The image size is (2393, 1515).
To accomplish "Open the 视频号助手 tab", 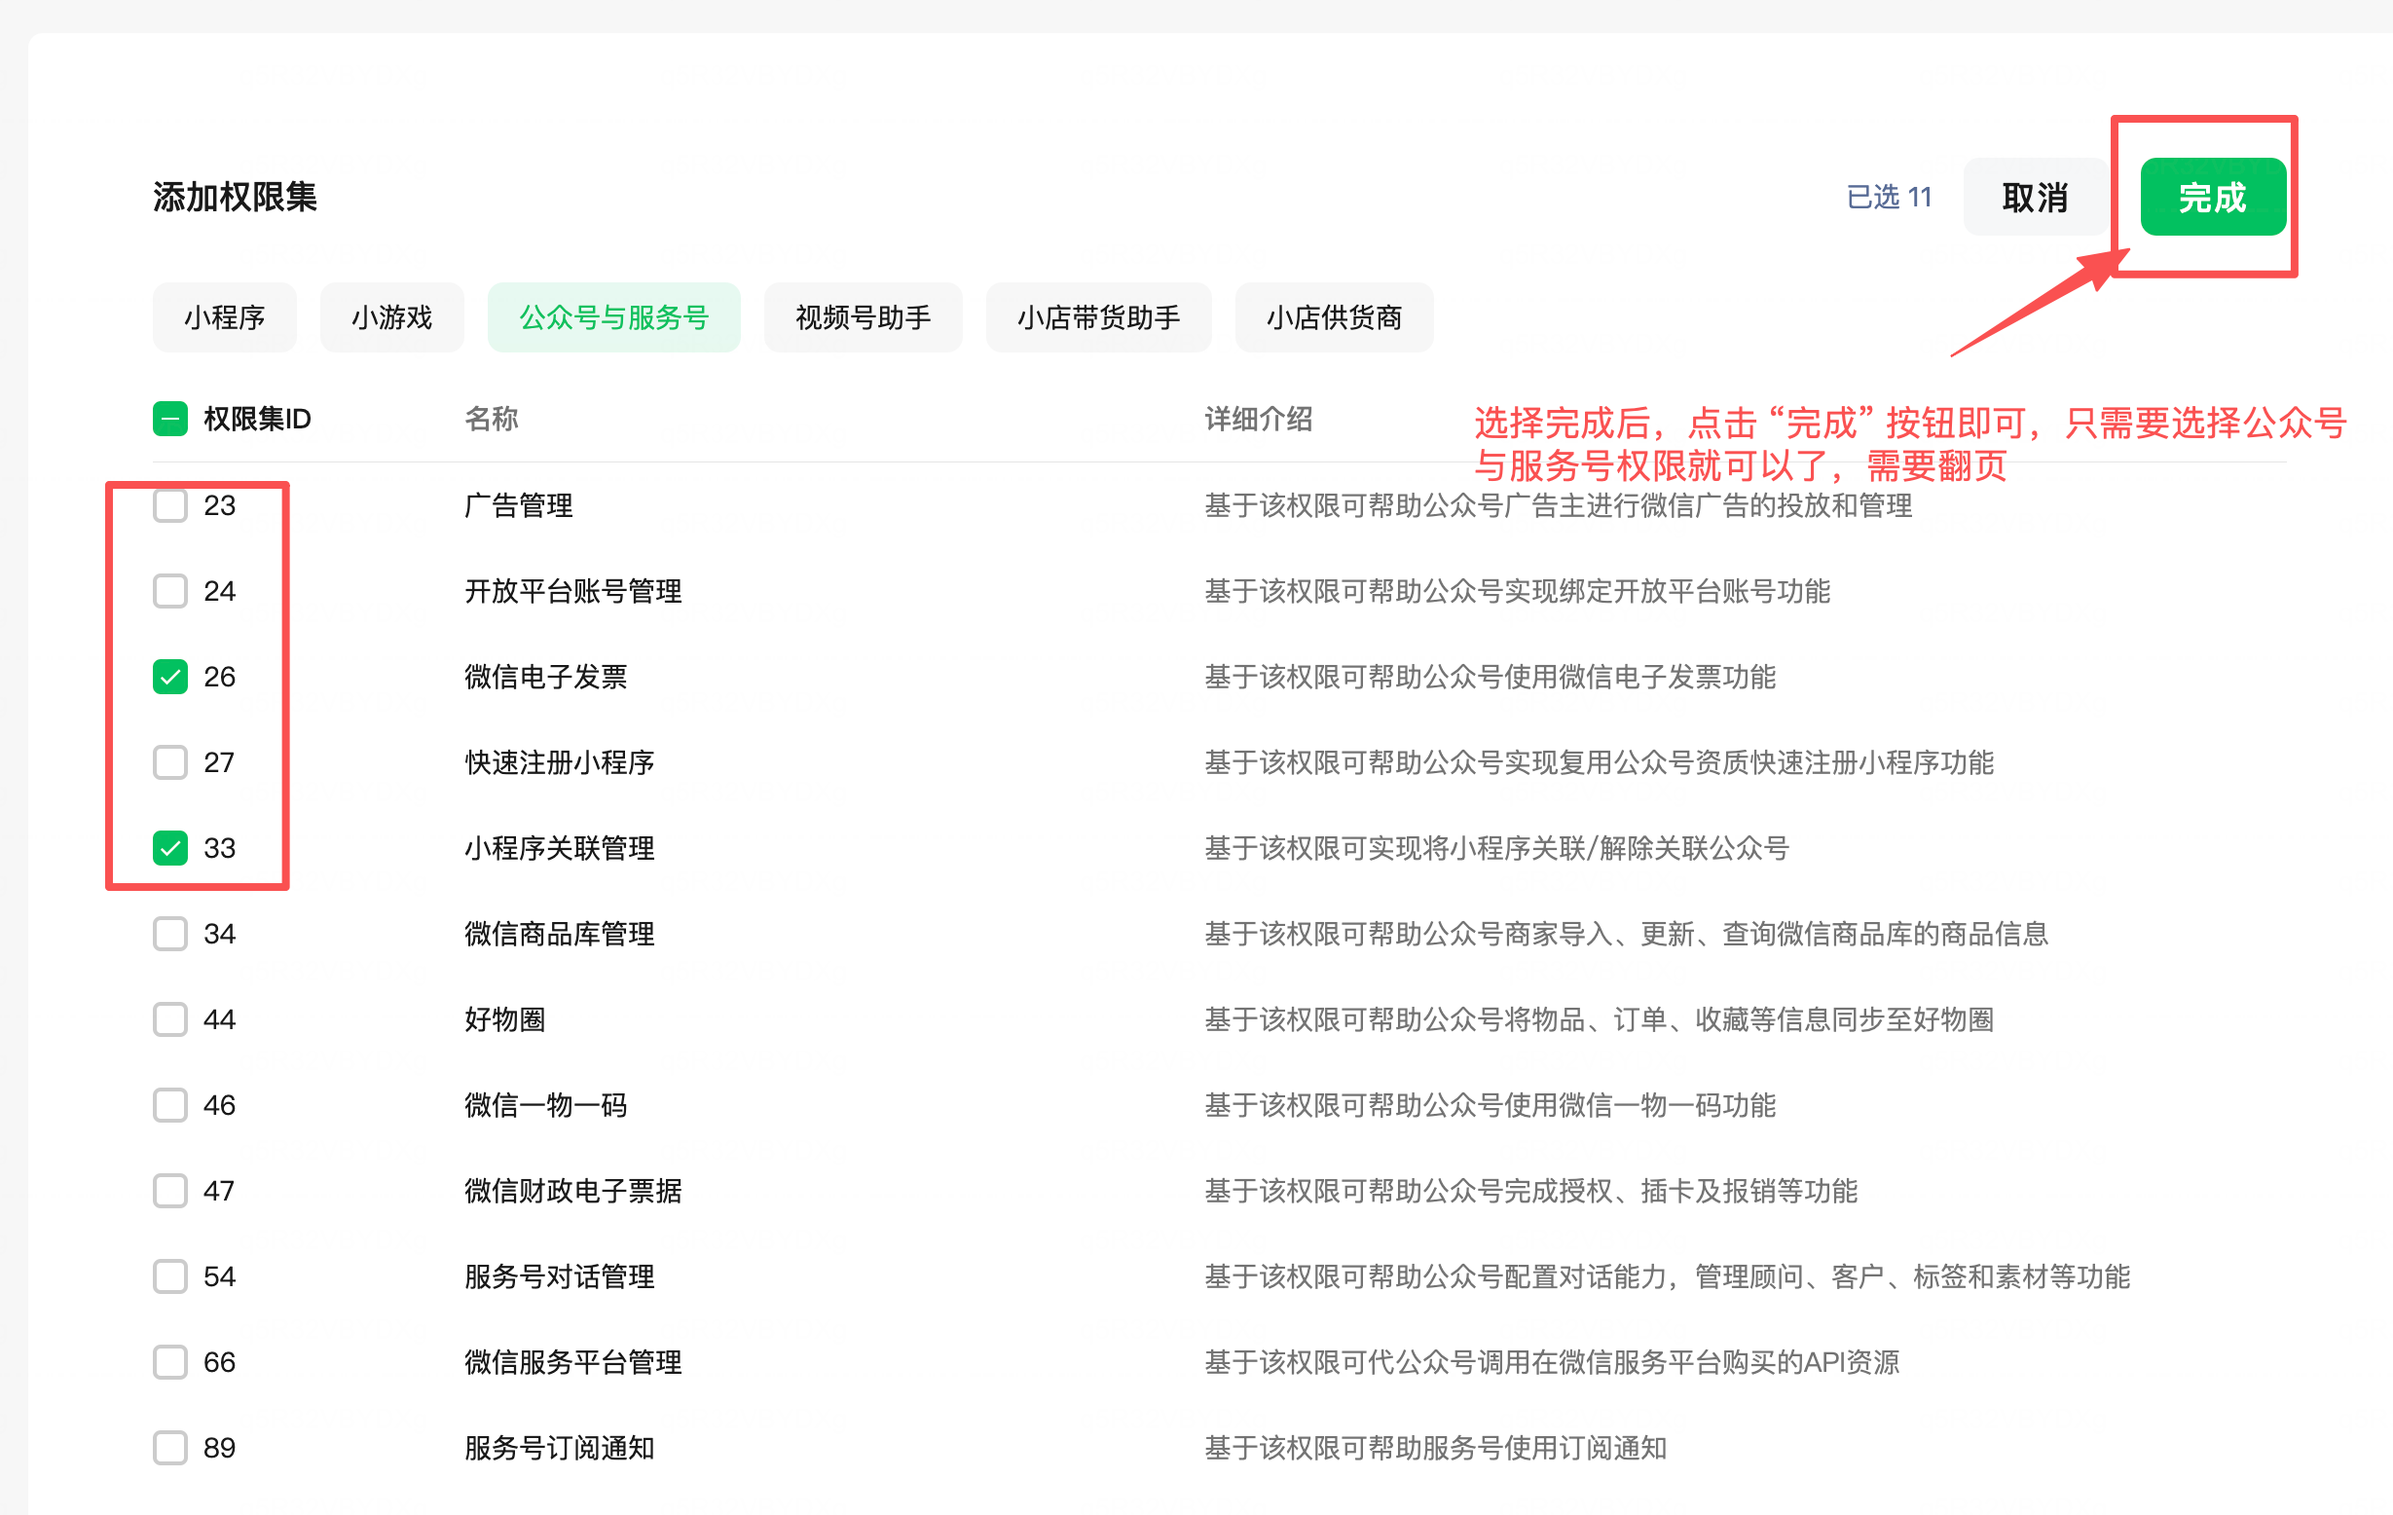I will 863,317.
